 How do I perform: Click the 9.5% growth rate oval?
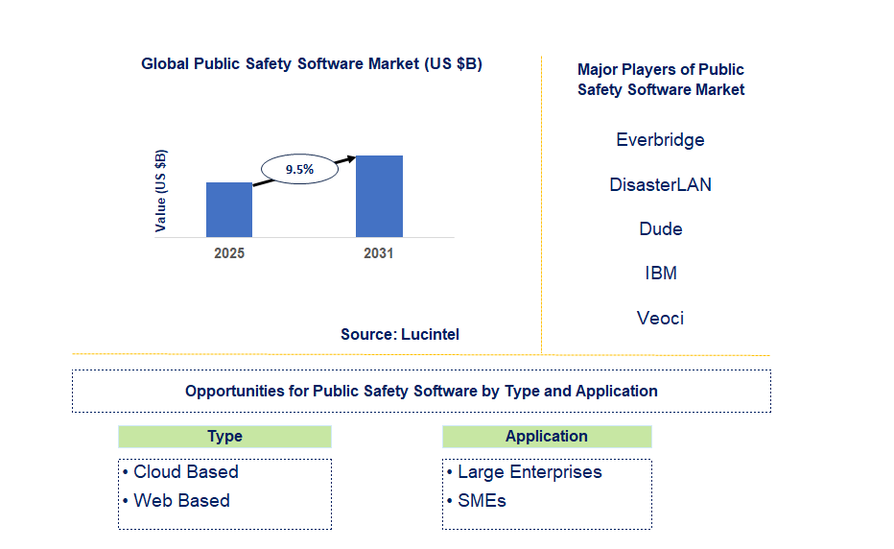(x=299, y=169)
